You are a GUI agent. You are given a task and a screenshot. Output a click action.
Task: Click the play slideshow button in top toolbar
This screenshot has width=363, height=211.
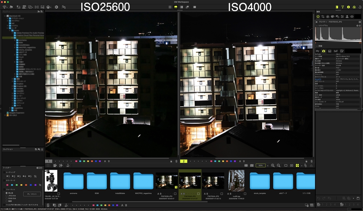point(56,7)
